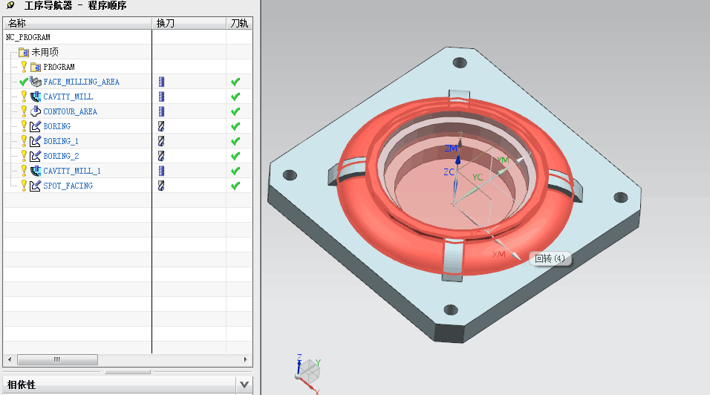Click yellow status mark before CONTOUR_AREA
Screen dimensions: 710x395
(x=24, y=111)
